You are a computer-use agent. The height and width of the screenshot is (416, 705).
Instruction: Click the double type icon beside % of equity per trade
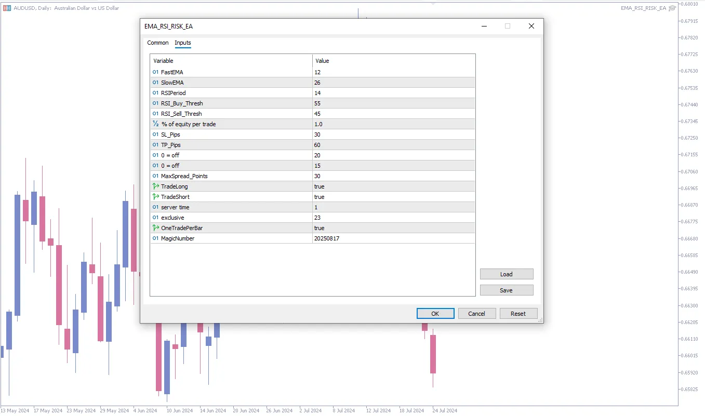coord(155,124)
